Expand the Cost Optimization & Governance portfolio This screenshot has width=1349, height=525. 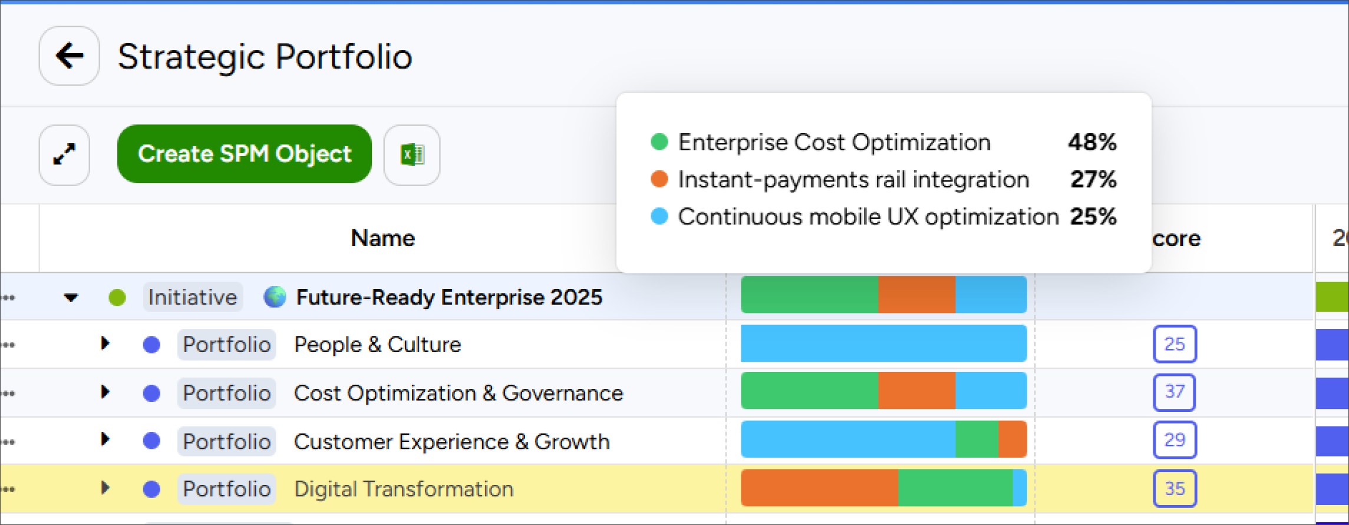105,392
